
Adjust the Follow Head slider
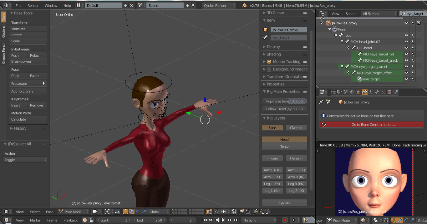[x=284, y=109]
